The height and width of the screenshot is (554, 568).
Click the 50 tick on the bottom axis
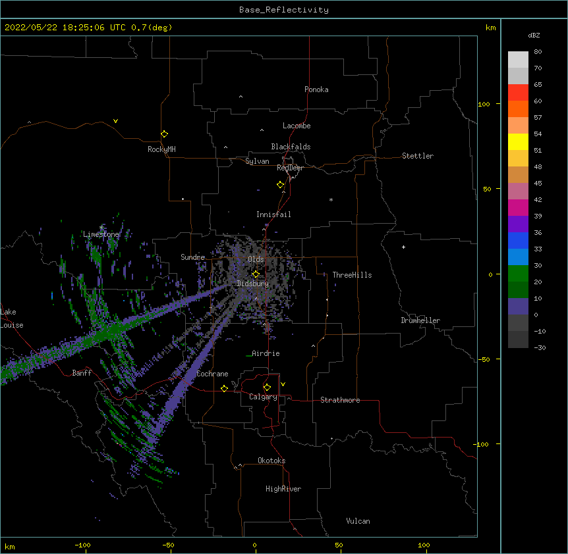point(338,545)
